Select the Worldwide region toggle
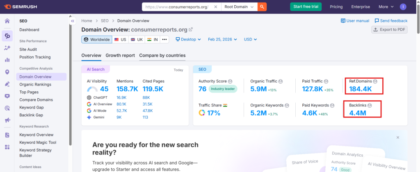 [96, 39]
